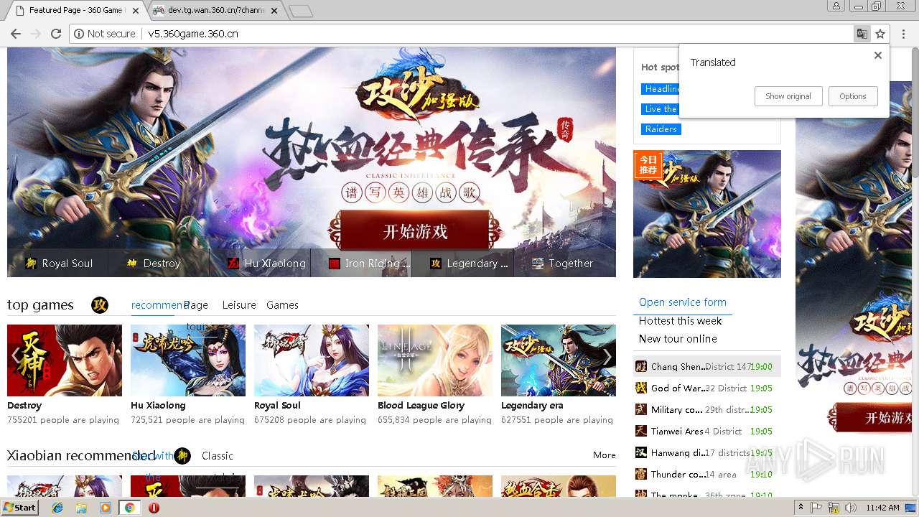Select the Open service form tab
Screen dimensions: 919x517
point(683,302)
